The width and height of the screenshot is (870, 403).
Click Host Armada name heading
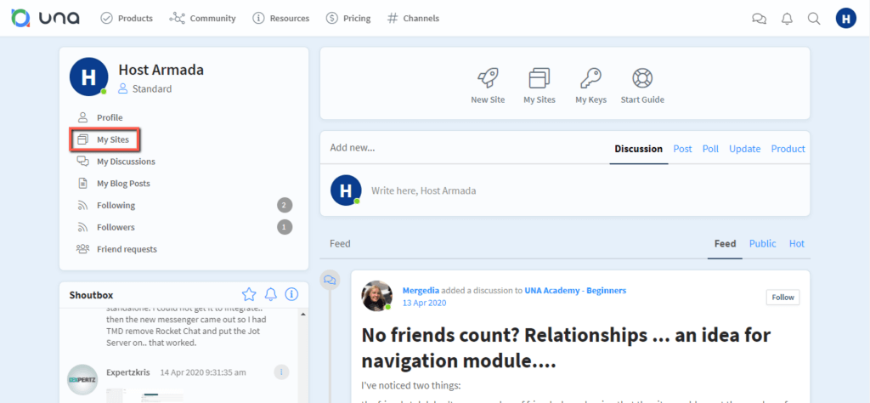tap(161, 70)
